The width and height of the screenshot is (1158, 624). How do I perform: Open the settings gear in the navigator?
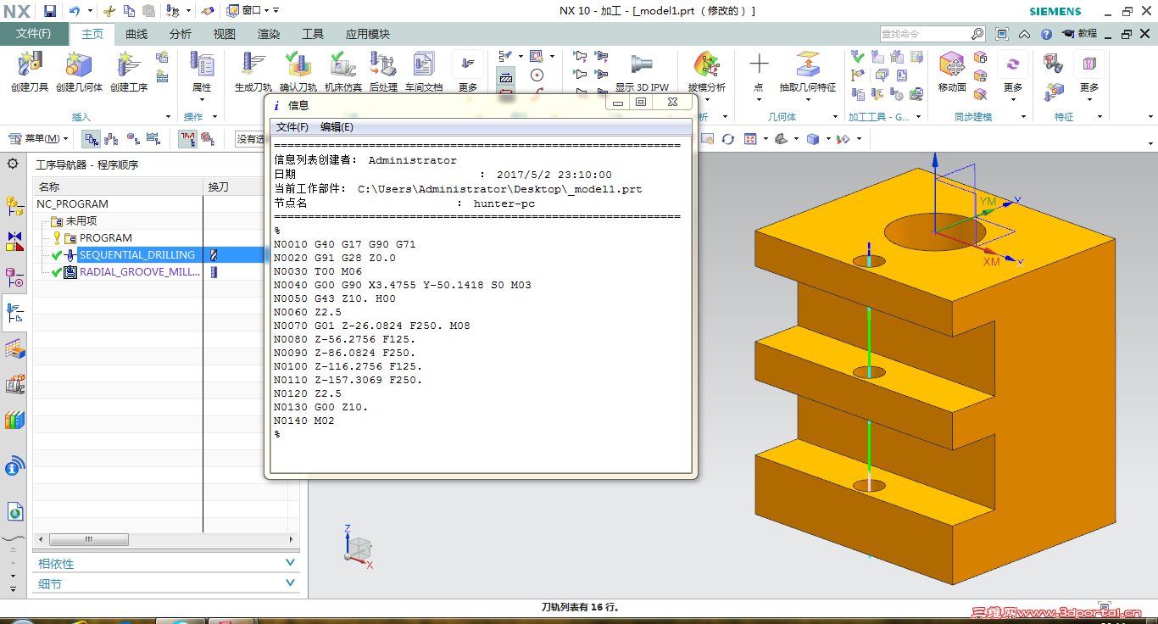coord(13,164)
